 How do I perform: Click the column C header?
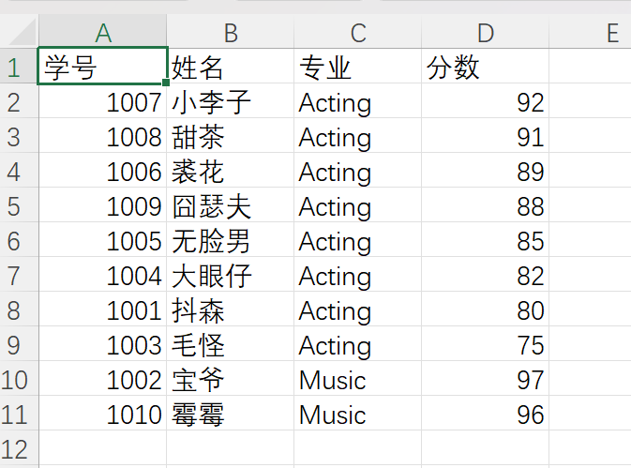click(x=358, y=33)
